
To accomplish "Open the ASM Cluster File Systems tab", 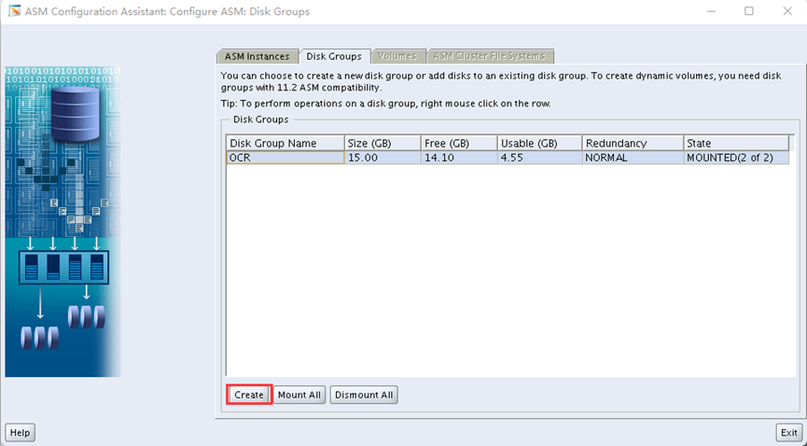I will (x=489, y=56).
